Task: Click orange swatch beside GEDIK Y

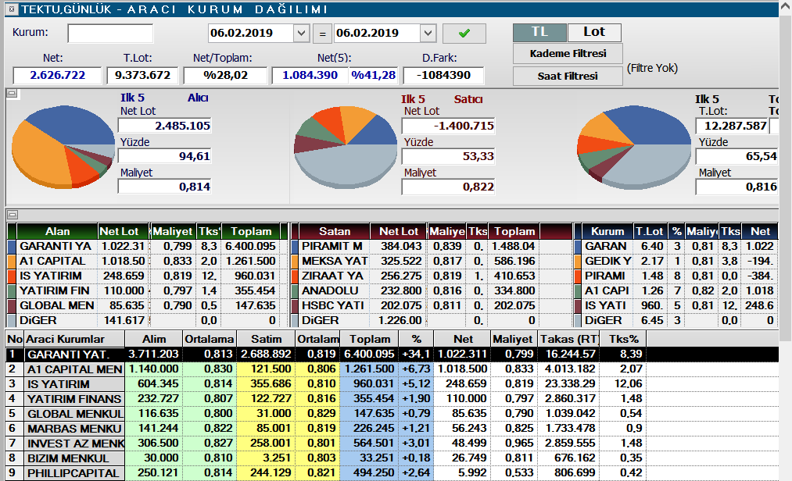Action: pos(578,262)
